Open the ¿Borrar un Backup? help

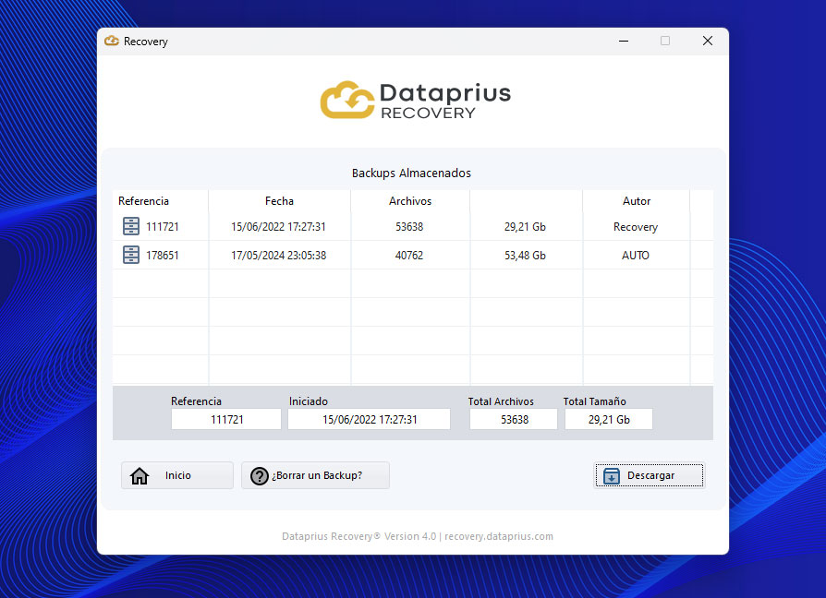coord(316,475)
